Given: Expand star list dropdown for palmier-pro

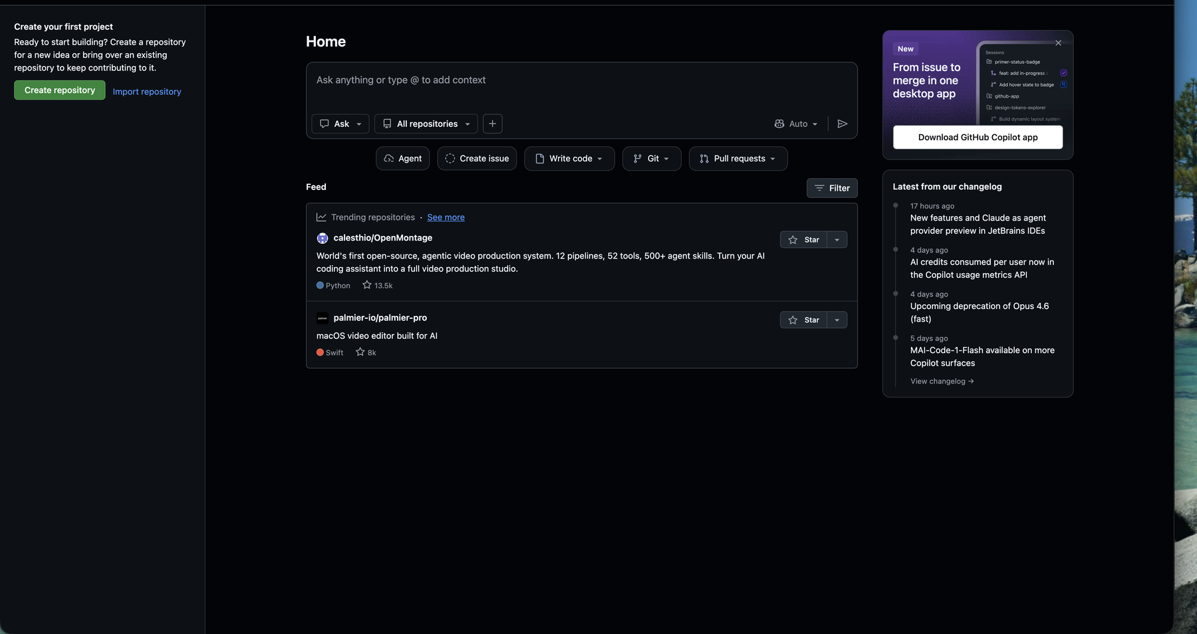Looking at the screenshot, I should [x=837, y=320].
